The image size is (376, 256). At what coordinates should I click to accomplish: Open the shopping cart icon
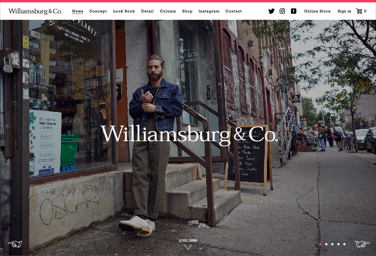pos(359,11)
